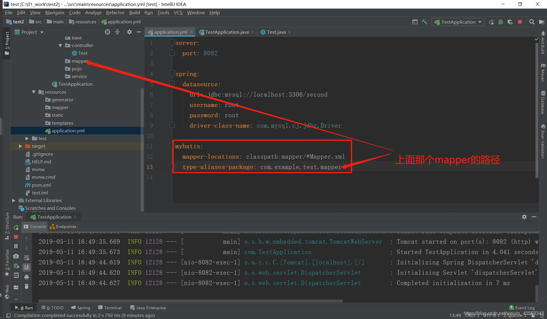The width and height of the screenshot is (547, 319).
Task: Collapse all in Project panel
Action: click(x=117, y=32)
